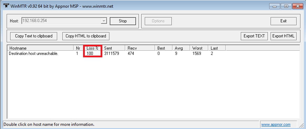Click the Recv column header
306x129 pixels.
(x=140, y=48)
